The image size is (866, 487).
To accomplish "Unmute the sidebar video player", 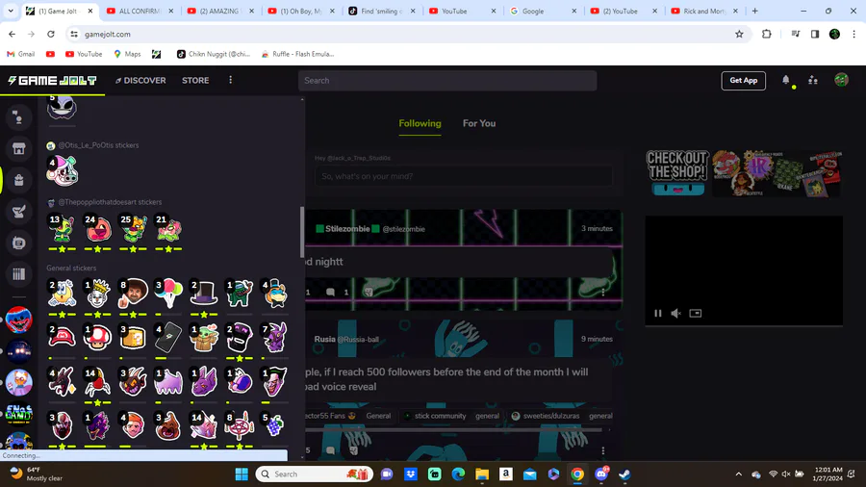I will (676, 313).
